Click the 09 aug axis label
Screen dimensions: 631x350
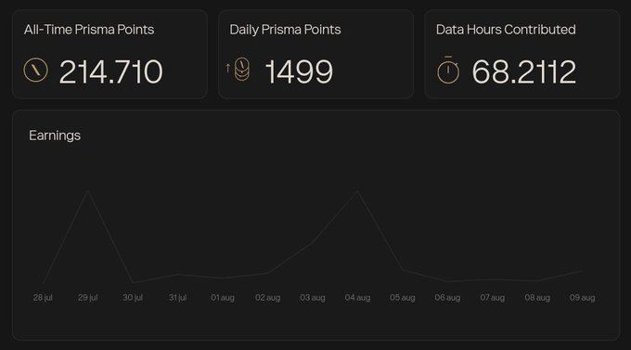[583, 298]
